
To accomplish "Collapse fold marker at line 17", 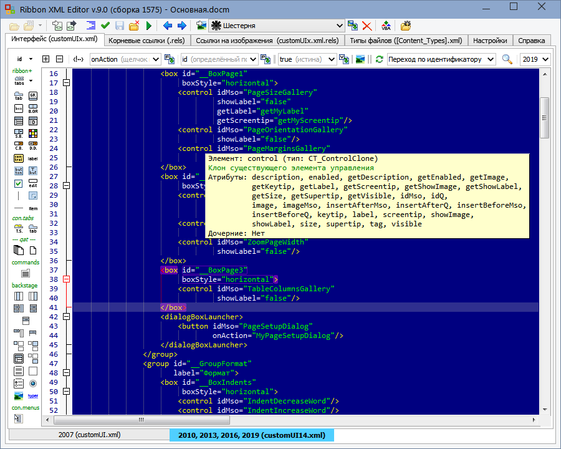I will [66, 83].
